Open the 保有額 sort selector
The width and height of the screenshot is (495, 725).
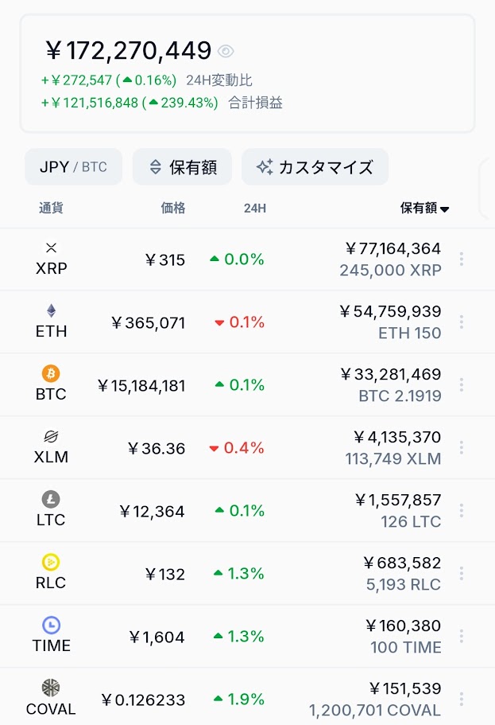click(x=183, y=167)
